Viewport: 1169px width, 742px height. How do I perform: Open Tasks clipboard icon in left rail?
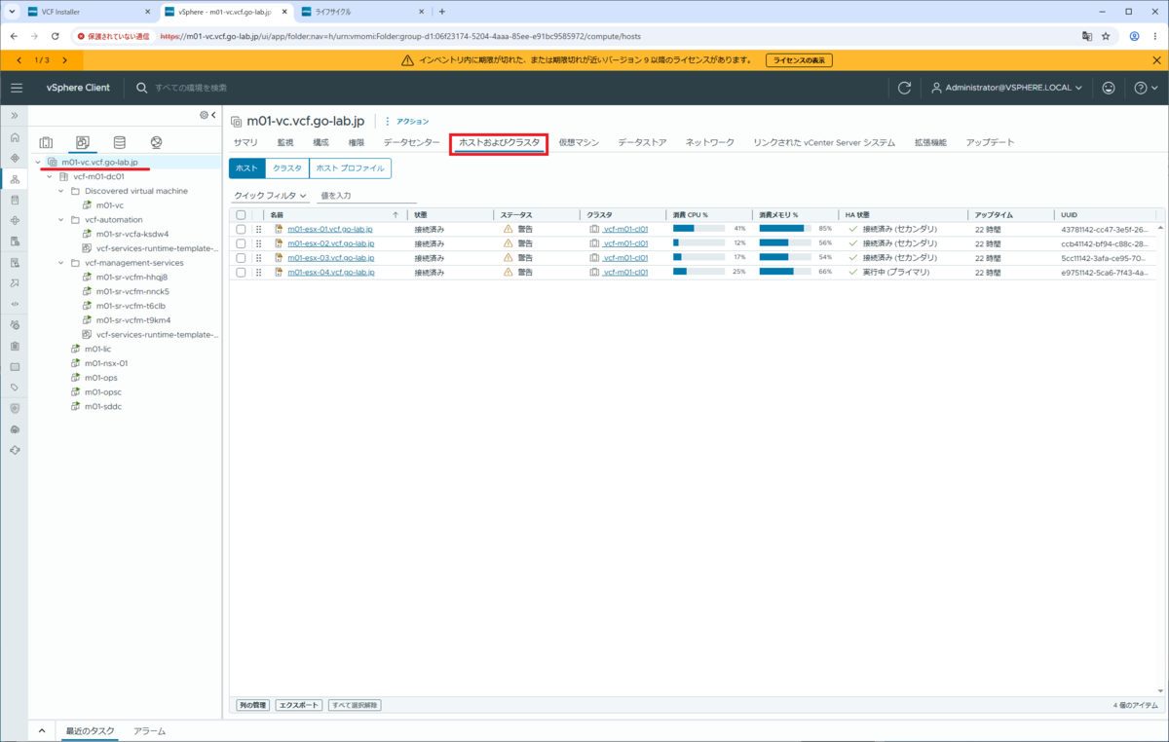15,346
